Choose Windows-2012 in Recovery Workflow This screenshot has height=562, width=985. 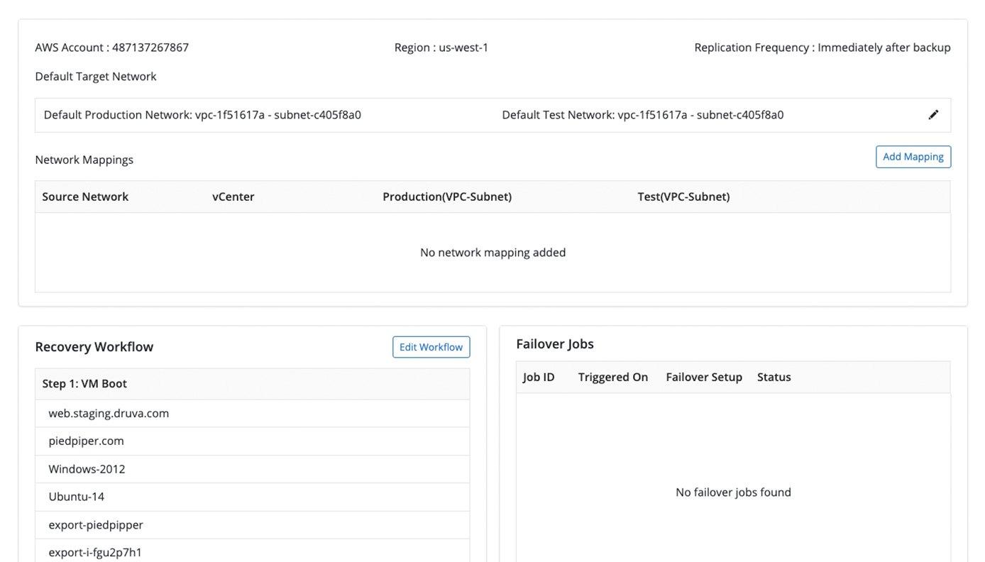(87, 469)
